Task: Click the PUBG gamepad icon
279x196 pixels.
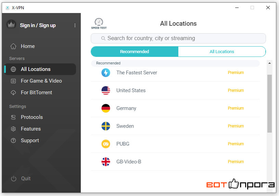Action: coord(106,144)
